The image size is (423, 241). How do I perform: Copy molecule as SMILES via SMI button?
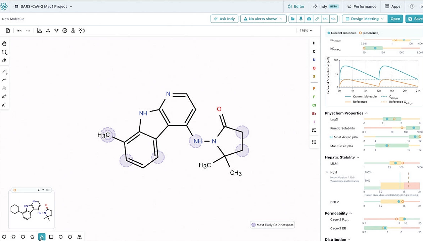pyautogui.click(x=325, y=19)
